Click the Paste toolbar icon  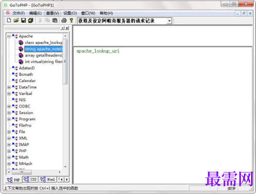pos(55,21)
